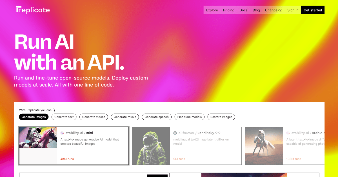338x177 pixels.
Task: Enable the Generate videos filter
Action: (x=94, y=117)
